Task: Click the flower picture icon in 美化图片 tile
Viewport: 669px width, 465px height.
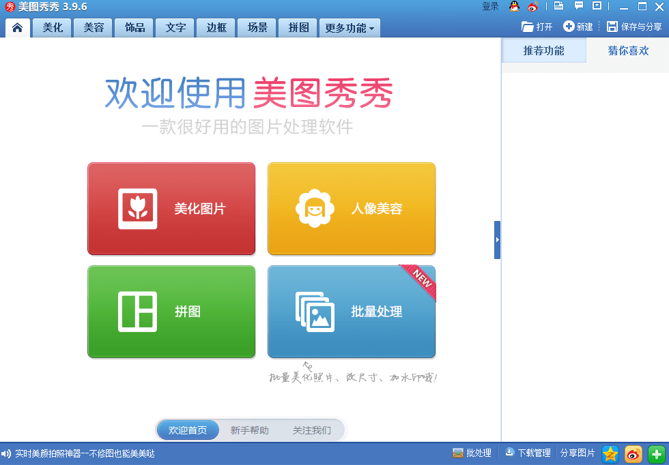Action: pyautogui.click(x=137, y=209)
